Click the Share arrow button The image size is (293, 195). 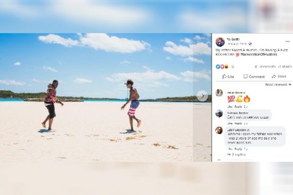279,77
